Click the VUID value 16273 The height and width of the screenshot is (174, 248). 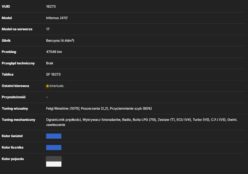(51, 7)
